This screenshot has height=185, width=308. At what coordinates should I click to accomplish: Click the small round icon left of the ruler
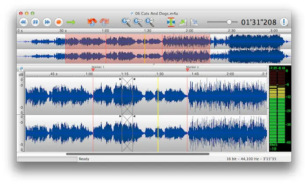[21, 69]
